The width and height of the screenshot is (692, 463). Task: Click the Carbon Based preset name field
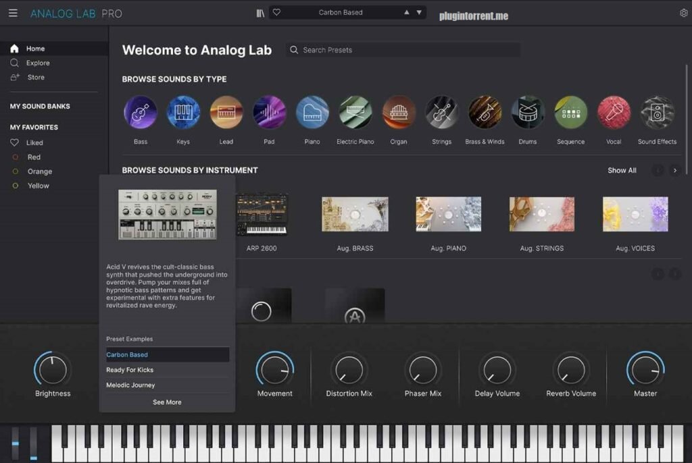[341, 12]
